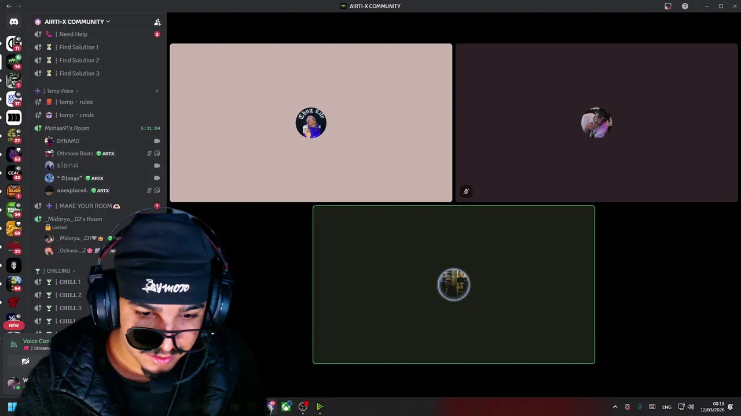Click the red NEW pill in the server list
The width and height of the screenshot is (741, 416).
click(14, 325)
